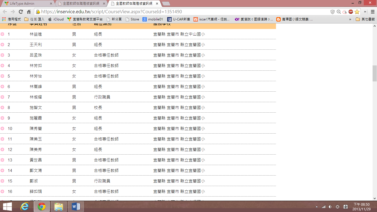Image resolution: width=377 pixels, height=212 pixels.
Task: Click the zoom magnifier icon in address bar
Action: pos(339,12)
